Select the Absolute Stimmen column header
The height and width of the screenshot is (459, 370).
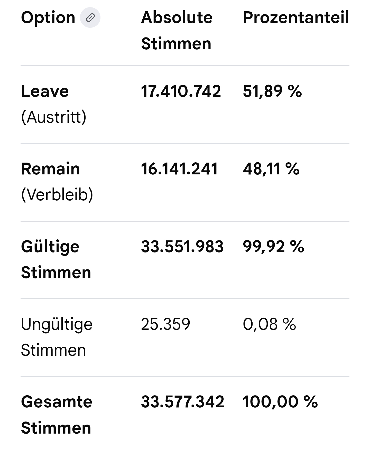(x=177, y=31)
